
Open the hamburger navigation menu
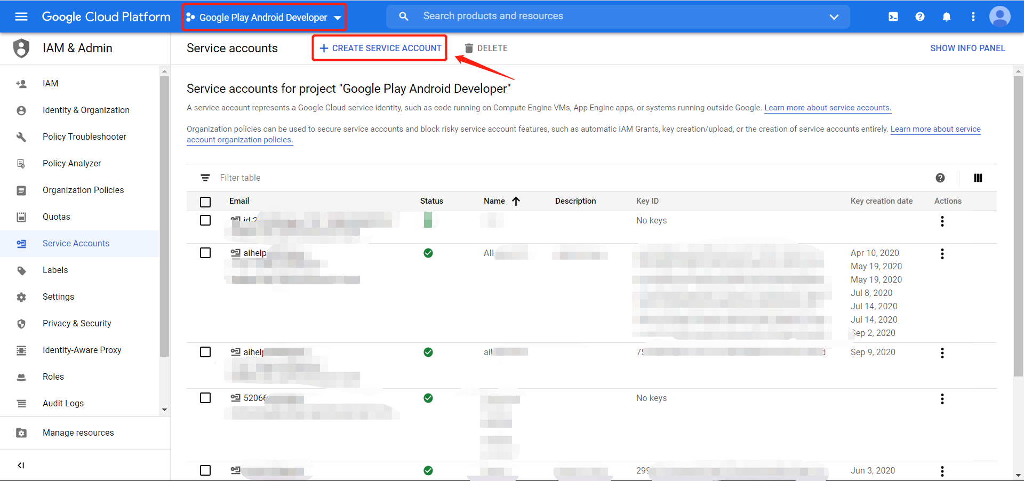(21, 17)
